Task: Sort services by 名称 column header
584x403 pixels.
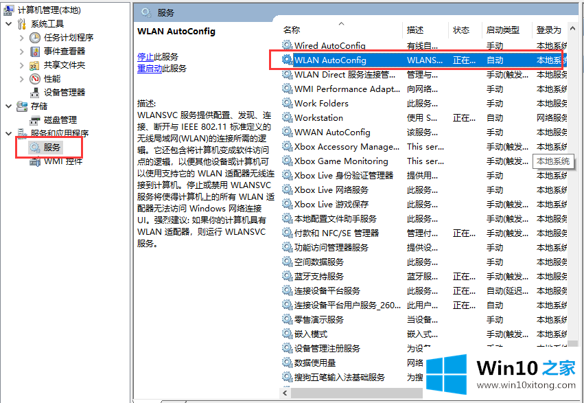Action: click(341, 30)
